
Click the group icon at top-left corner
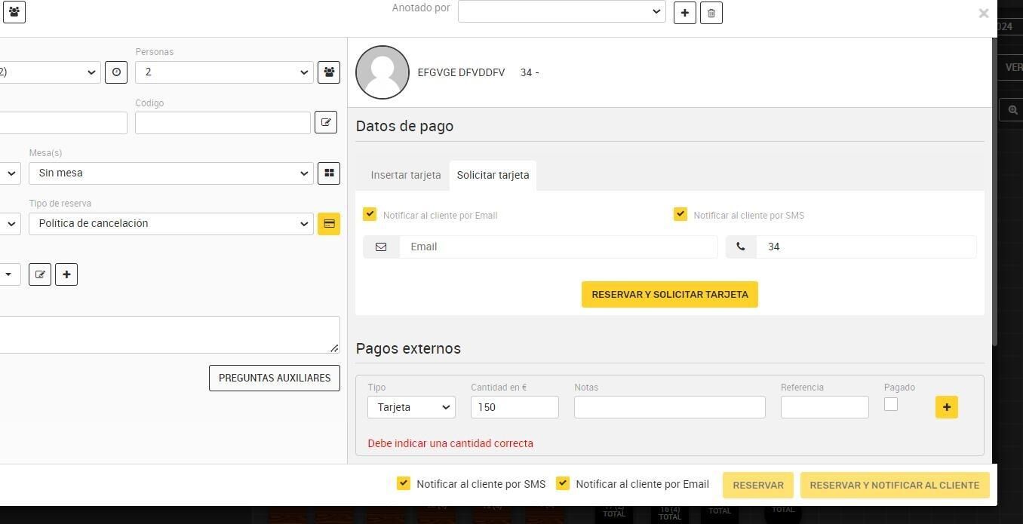[14, 12]
